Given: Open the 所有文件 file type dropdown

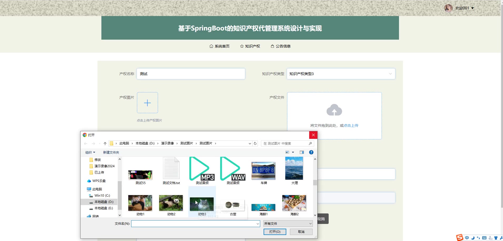Looking at the screenshot, I should pos(288,224).
